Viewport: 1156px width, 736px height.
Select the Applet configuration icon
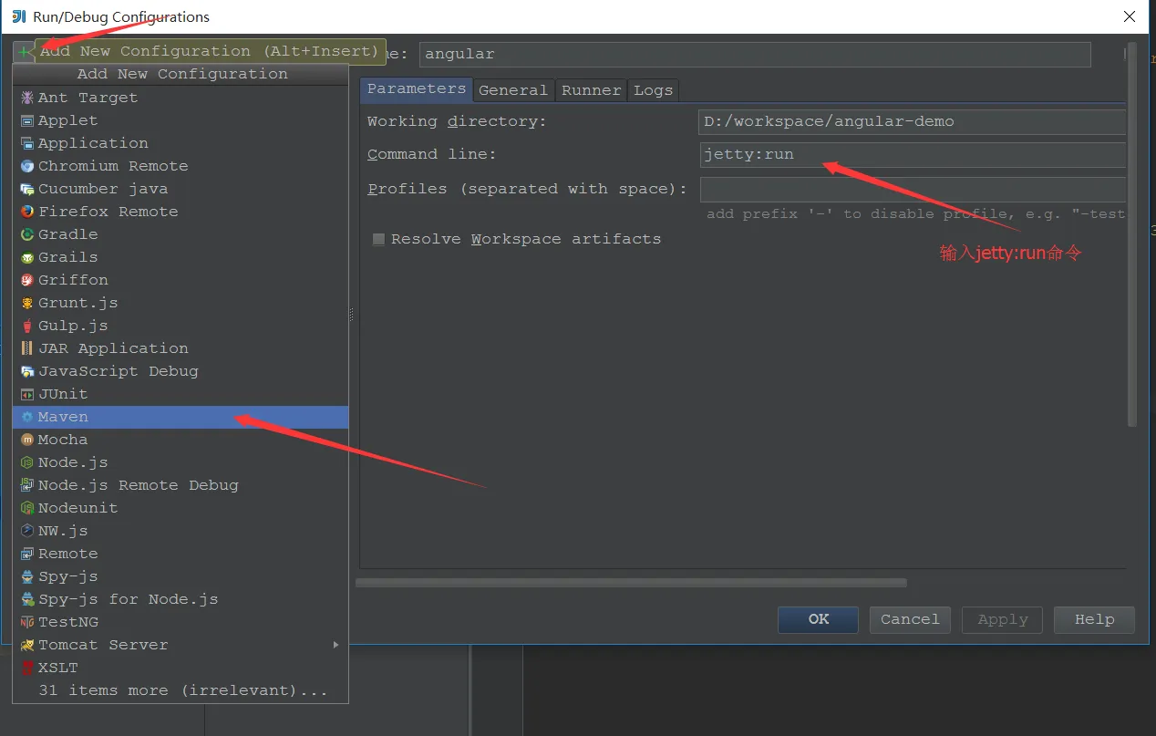tap(28, 120)
